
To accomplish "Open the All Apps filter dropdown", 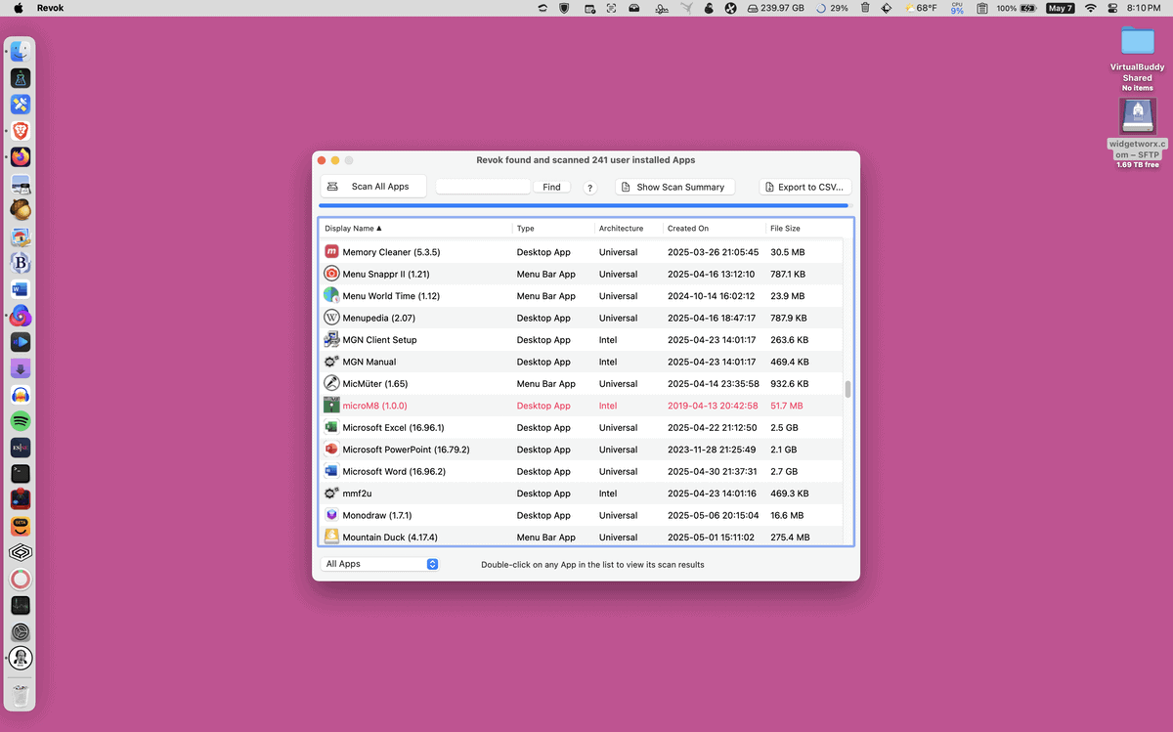I will [379, 564].
